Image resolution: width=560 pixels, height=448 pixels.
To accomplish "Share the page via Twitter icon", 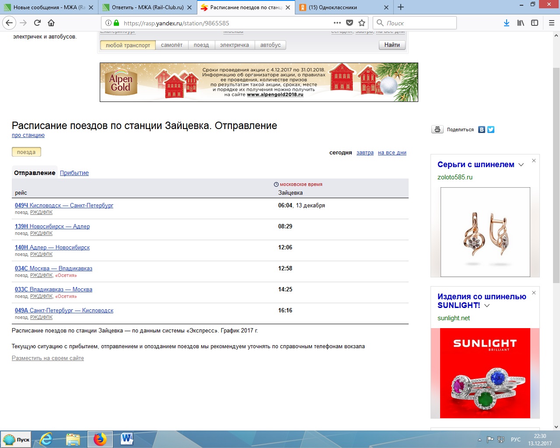I will pos(491,129).
